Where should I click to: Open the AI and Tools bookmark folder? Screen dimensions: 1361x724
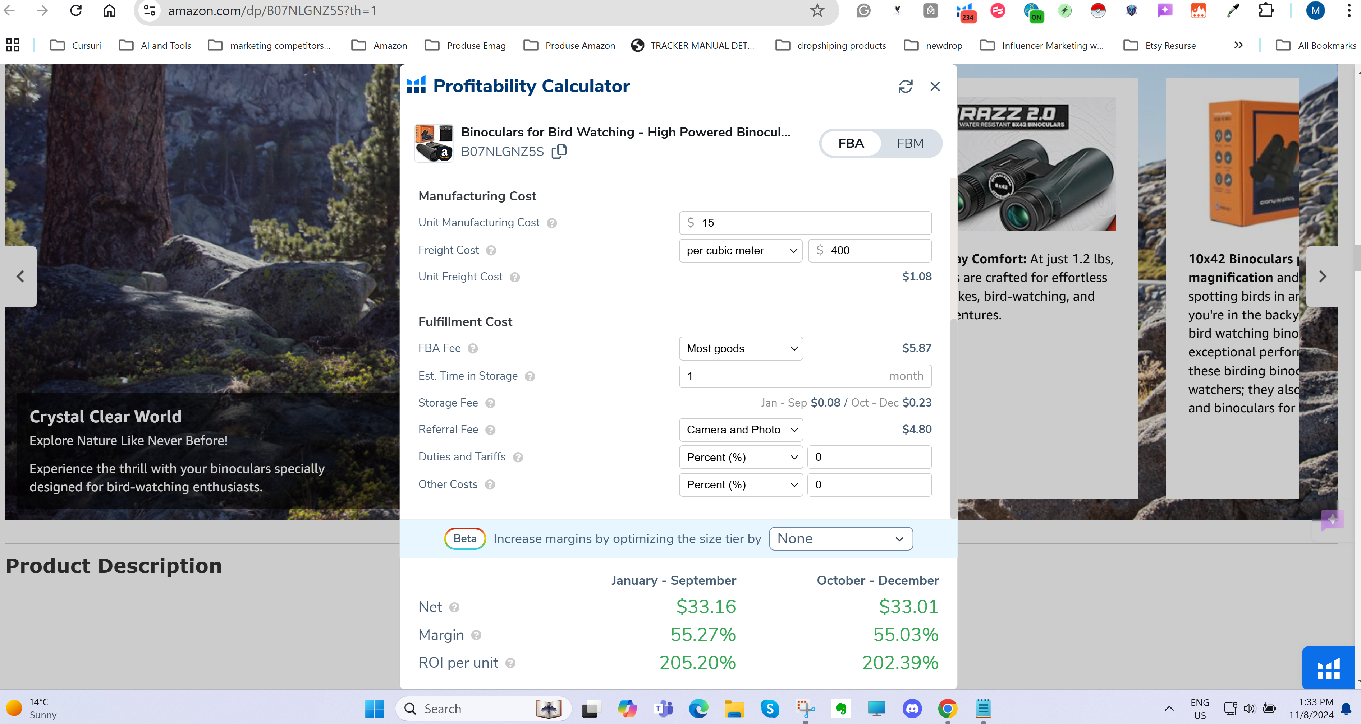tap(155, 45)
